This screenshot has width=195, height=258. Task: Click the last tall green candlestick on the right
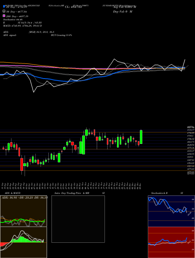point(141,137)
